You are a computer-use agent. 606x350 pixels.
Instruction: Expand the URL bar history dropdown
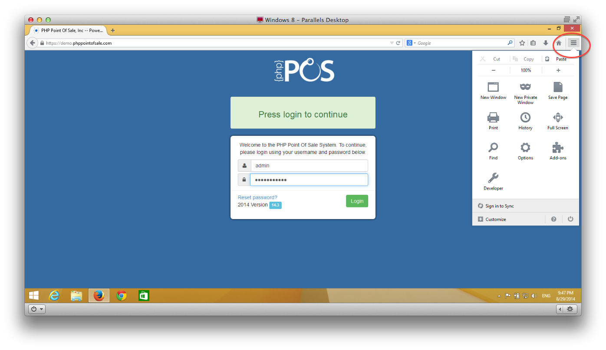click(x=392, y=43)
